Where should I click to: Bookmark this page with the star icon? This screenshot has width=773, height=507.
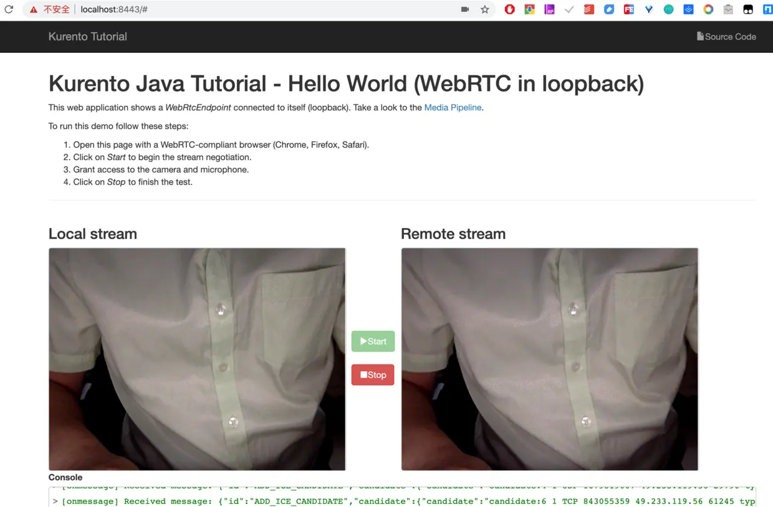pyautogui.click(x=485, y=9)
